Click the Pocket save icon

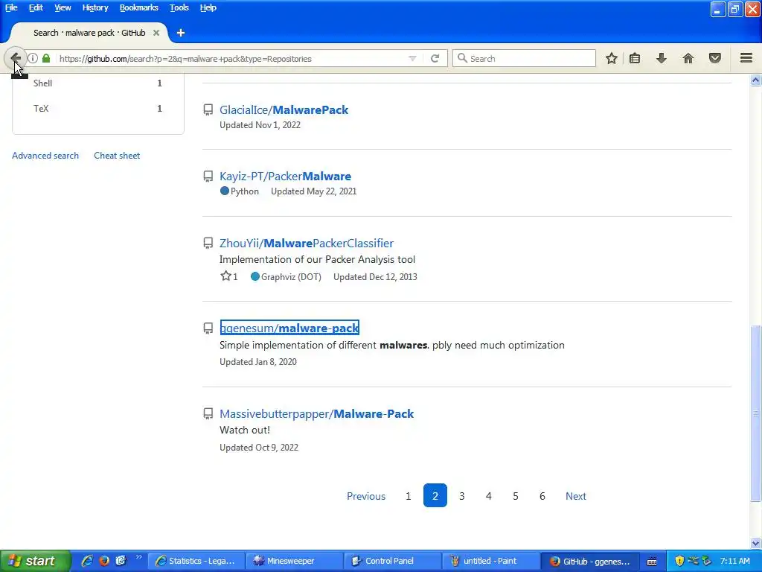pyautogui.click(x=715, y=58)
